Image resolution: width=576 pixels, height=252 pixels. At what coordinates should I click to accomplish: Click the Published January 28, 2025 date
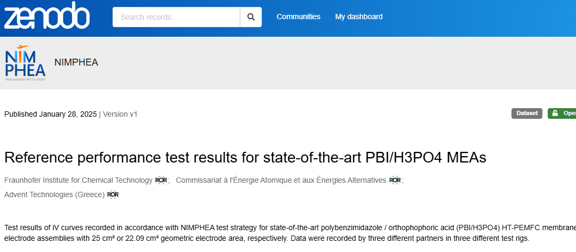click(x=51, y=114)
